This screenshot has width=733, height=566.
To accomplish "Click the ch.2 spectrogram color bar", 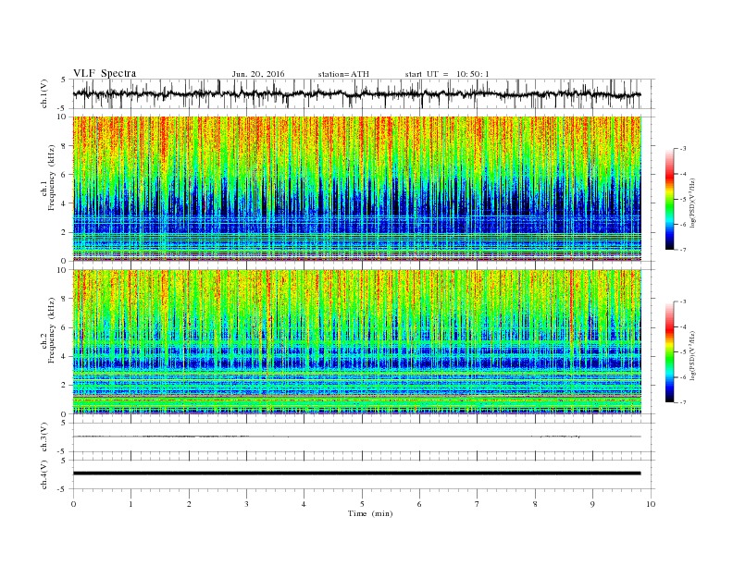I will tap(669, 352).
